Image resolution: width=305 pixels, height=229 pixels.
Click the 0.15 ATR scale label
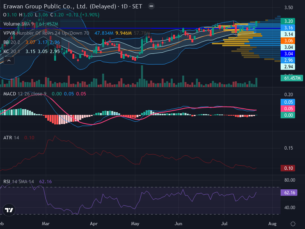[x=289, y=148]
